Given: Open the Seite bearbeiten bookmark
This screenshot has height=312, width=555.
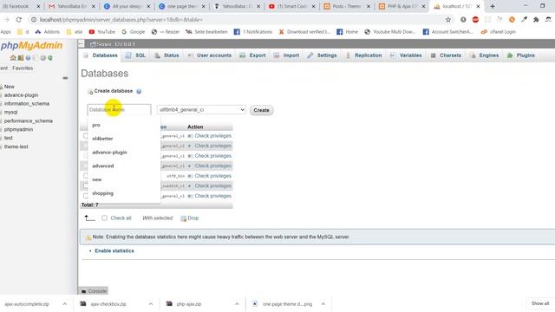Looking at the screenshot, I should [x=206, y=32].
